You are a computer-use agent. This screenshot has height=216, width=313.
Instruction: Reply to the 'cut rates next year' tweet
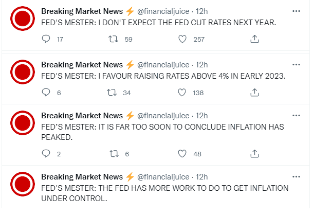46,39
